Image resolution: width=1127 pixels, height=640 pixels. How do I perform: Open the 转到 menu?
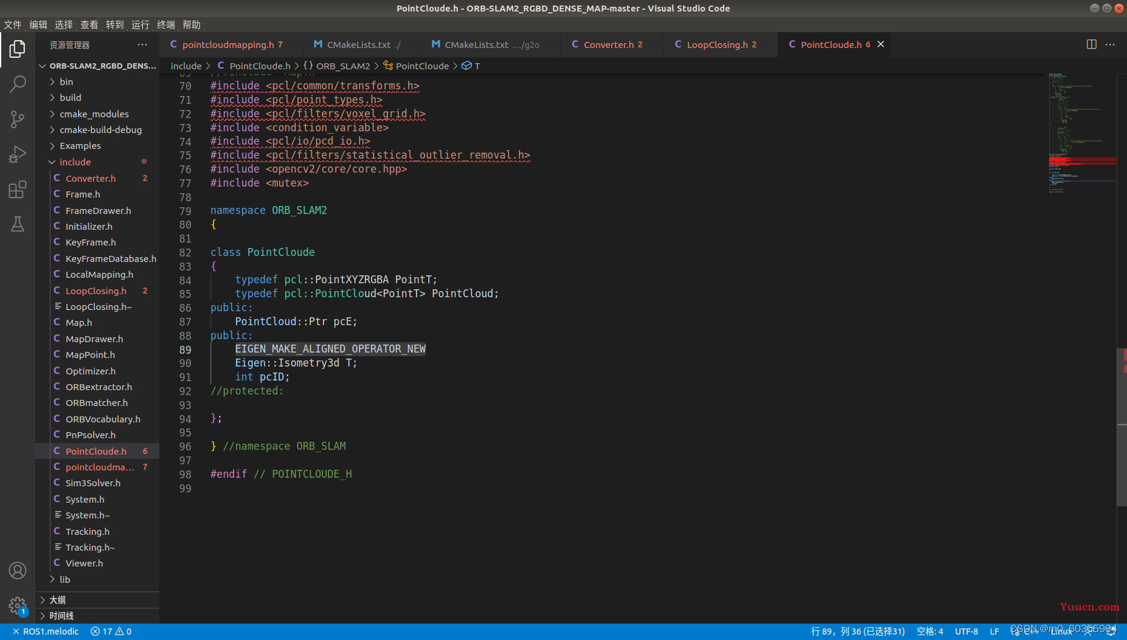[x=115, y=25]
